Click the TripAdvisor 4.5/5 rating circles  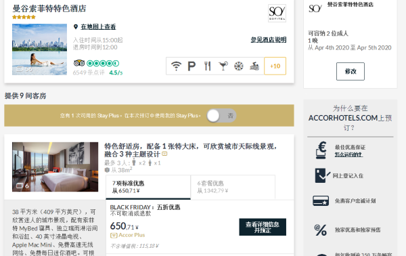[x=103, y=63]
